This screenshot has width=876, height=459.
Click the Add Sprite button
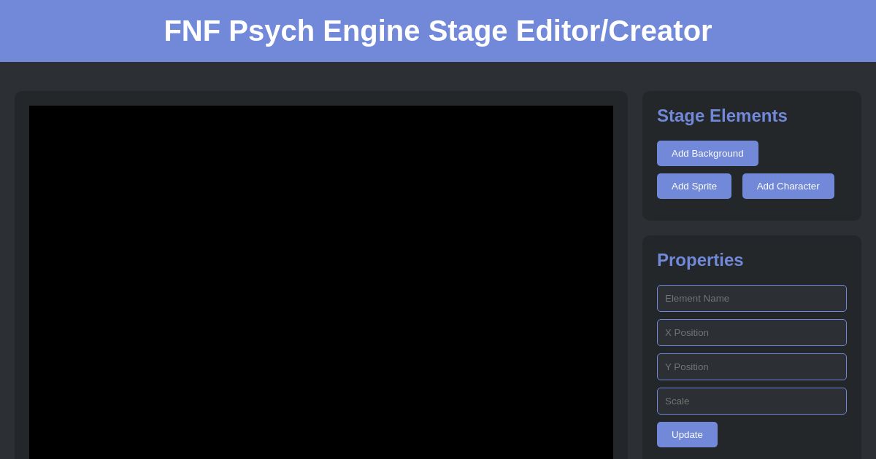693,186
